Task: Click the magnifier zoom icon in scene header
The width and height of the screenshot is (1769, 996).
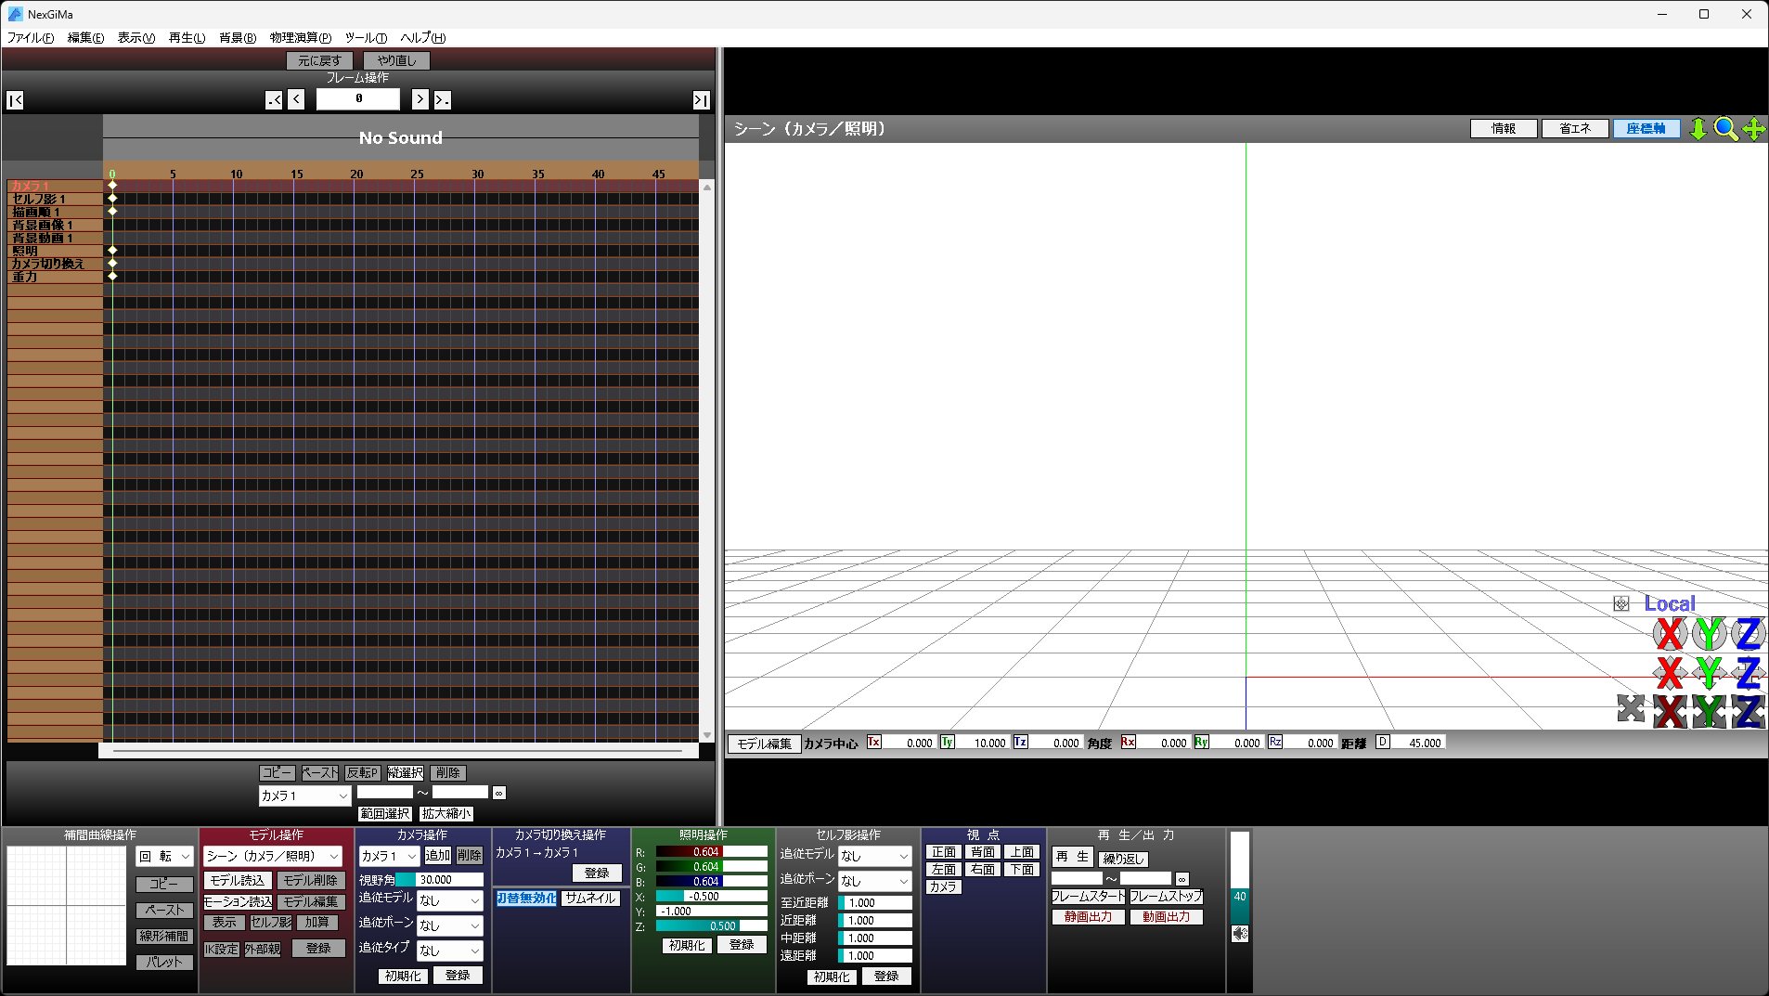Action: [x=1725, y=129]
